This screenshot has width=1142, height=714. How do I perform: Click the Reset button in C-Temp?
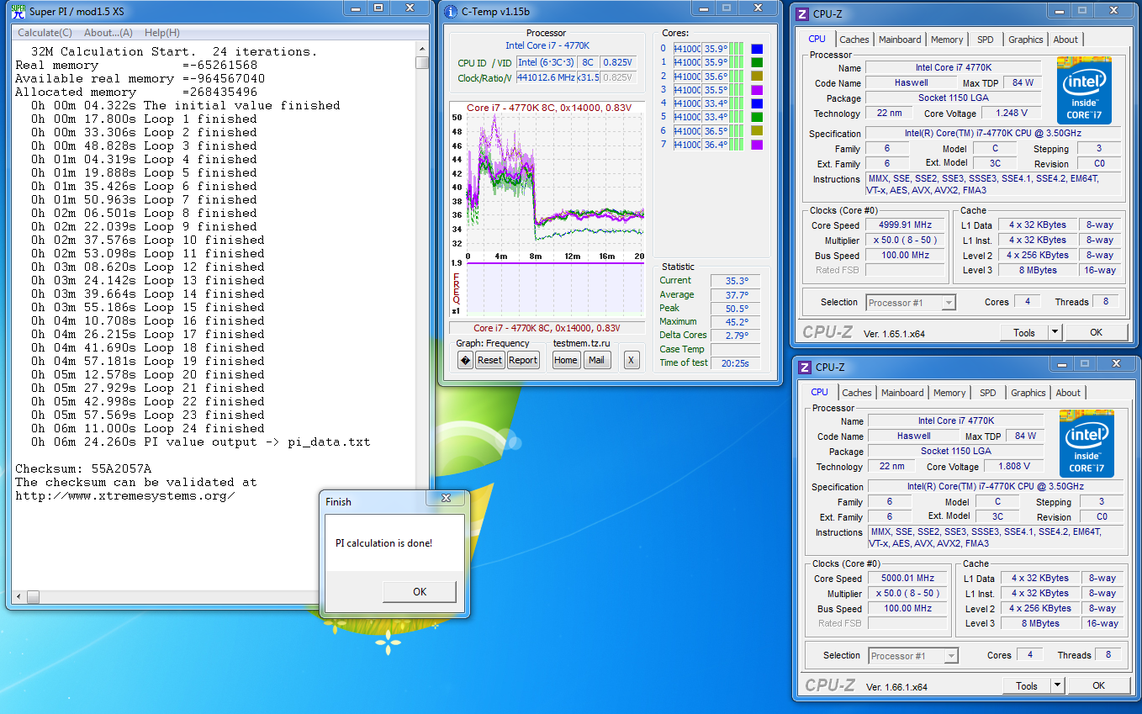point(489,360)
